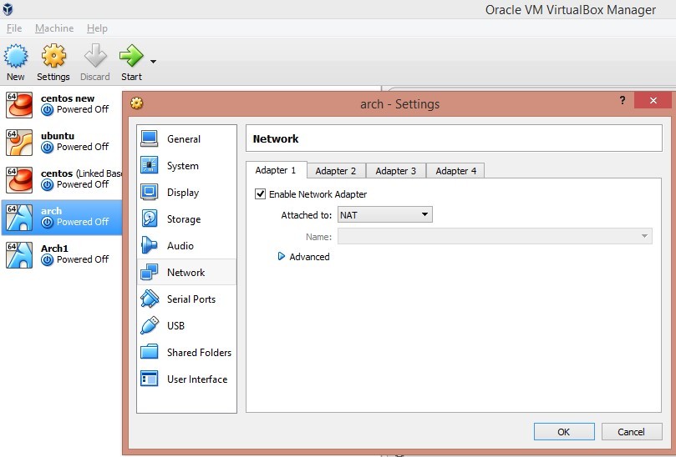676x457 pixels.
Task: Select the Arch1 VM icon
Action: point(19,254)
